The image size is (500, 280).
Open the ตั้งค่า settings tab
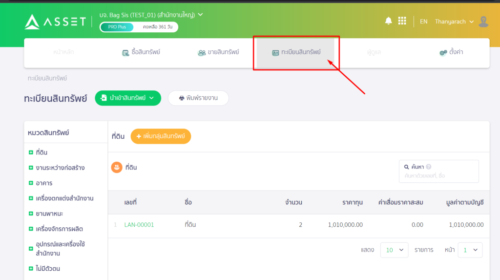pyautogui.click(x=451, y=52)
